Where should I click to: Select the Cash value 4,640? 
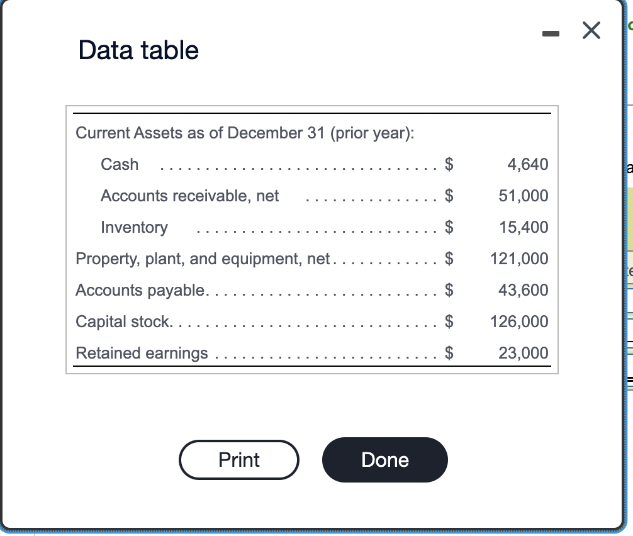[528, 164]
